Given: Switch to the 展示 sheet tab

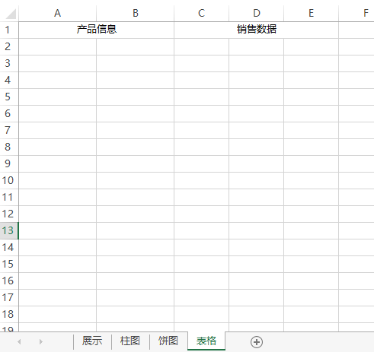Looking at the screenshot, I should [92, 341].
